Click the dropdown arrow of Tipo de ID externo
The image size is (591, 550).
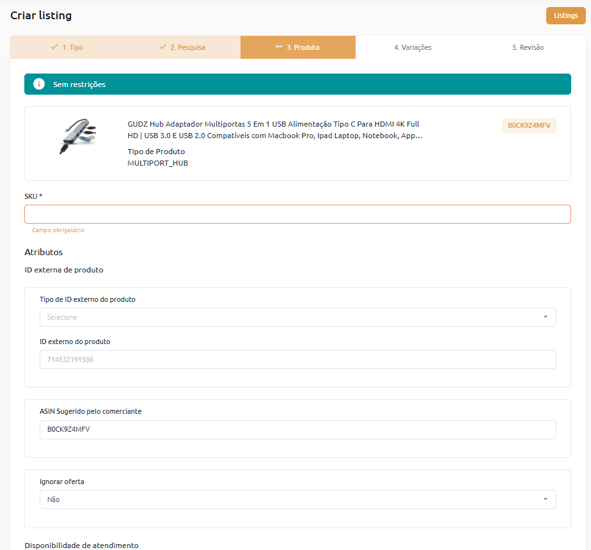pyautogui.click(x=545, y=317)
